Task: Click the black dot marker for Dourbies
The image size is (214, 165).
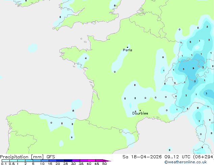Action: [x=140, y=110]
